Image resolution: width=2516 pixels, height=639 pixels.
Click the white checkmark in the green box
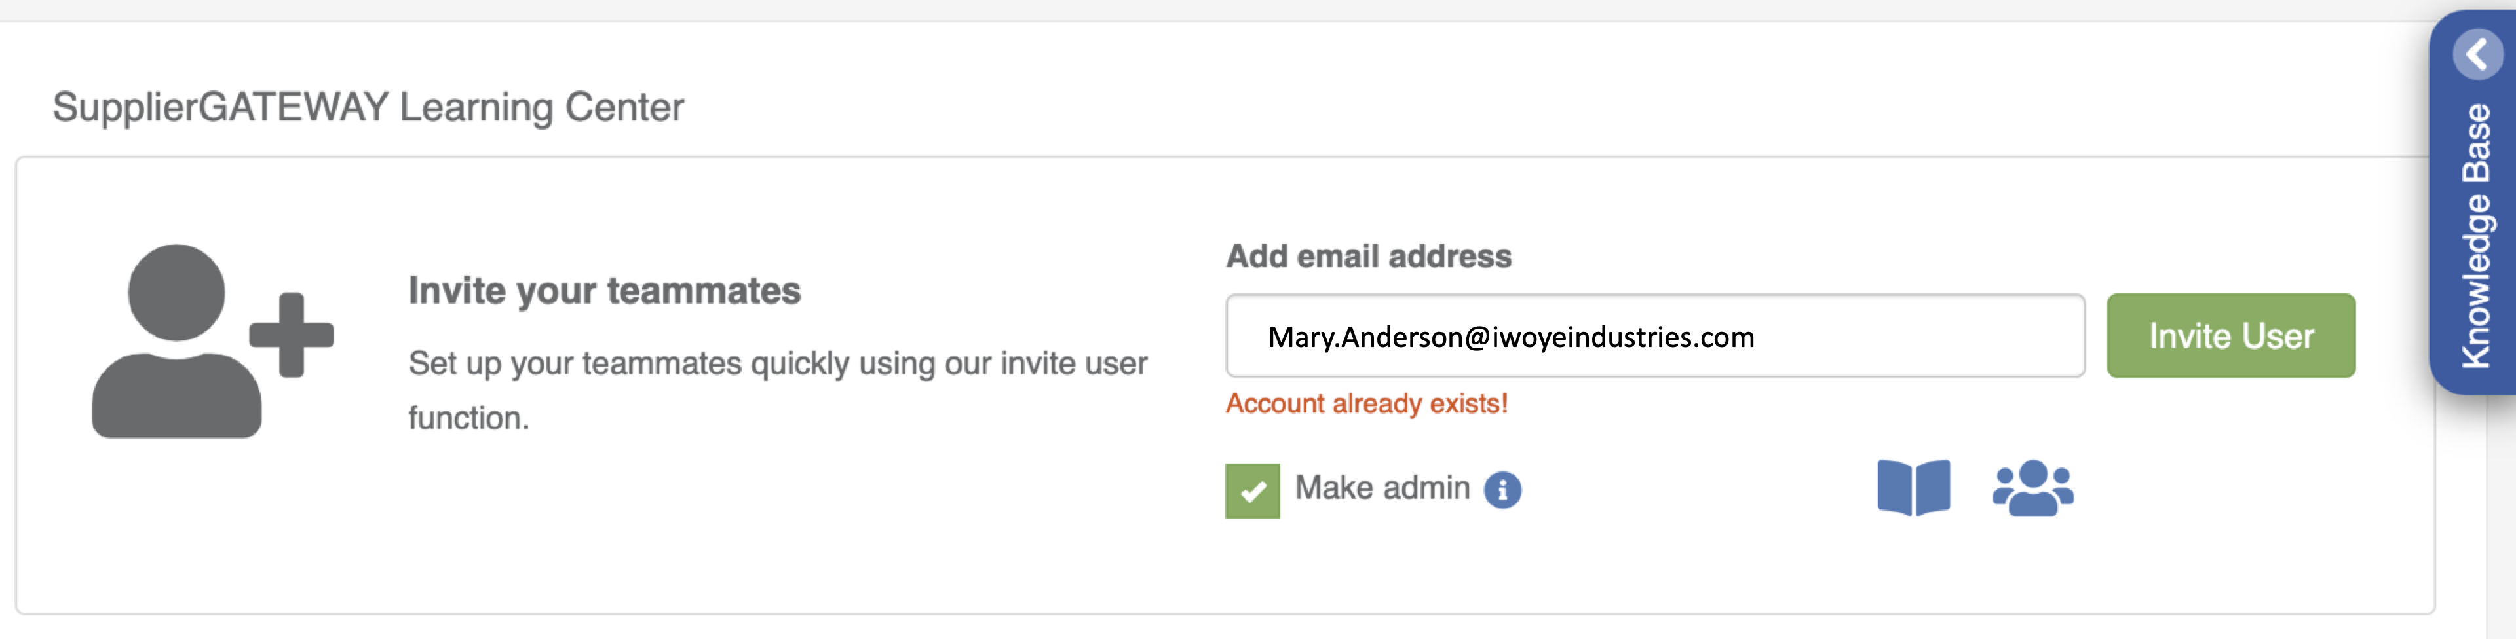(x=1252, y=492)
